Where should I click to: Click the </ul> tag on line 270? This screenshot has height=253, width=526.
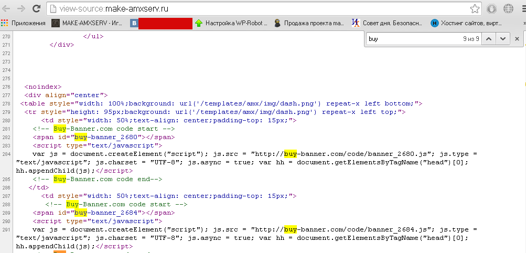point(93,37)
